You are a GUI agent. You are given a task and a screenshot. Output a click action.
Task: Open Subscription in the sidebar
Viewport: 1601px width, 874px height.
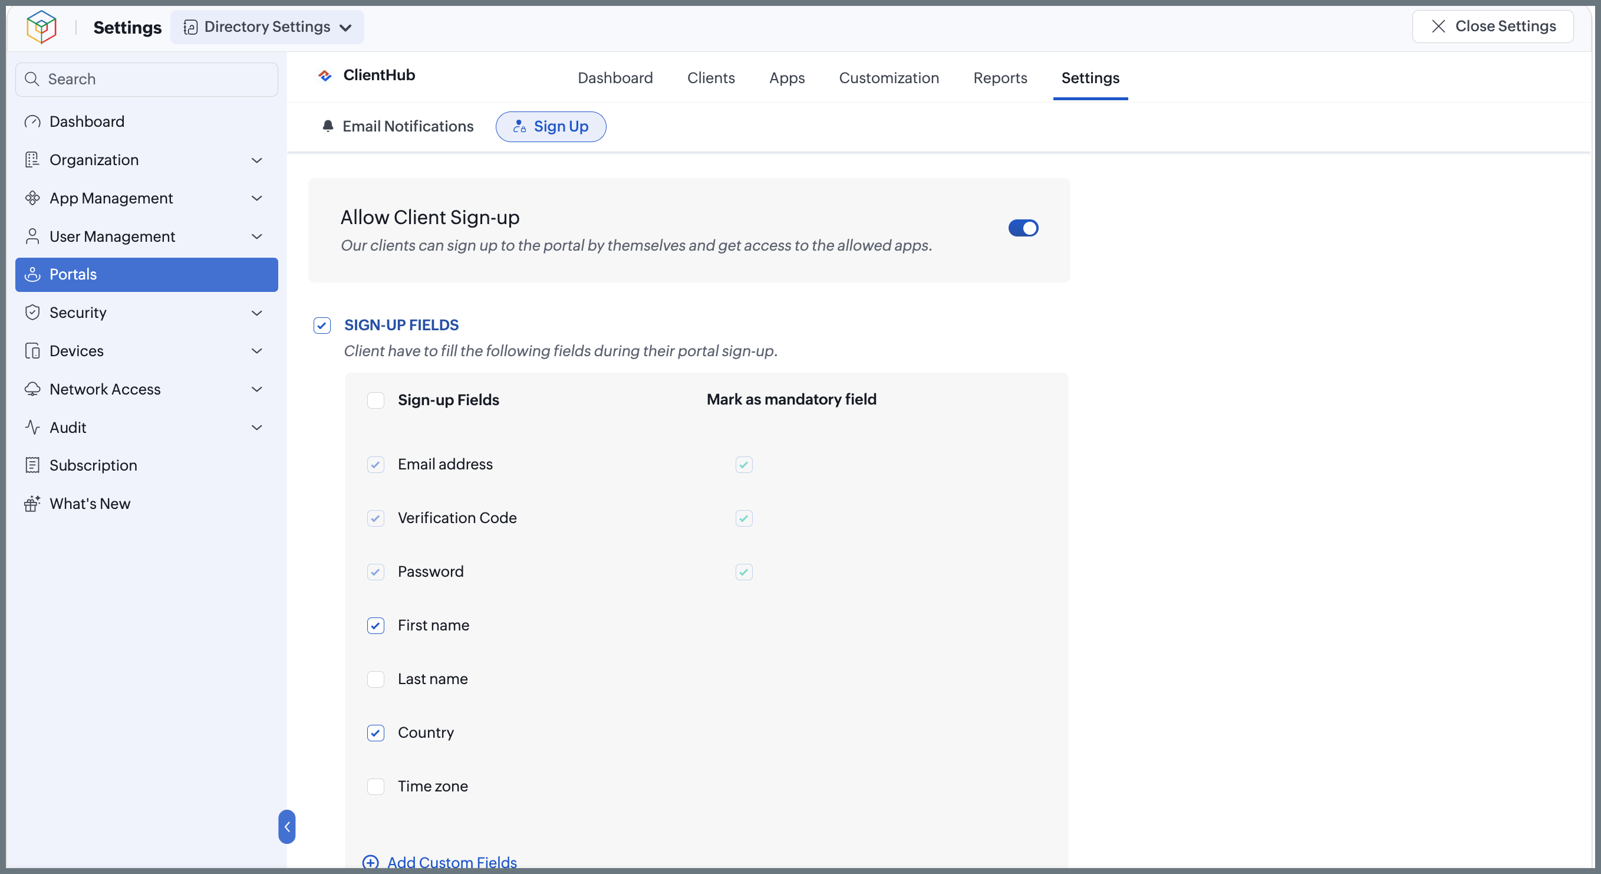point(147,465)
